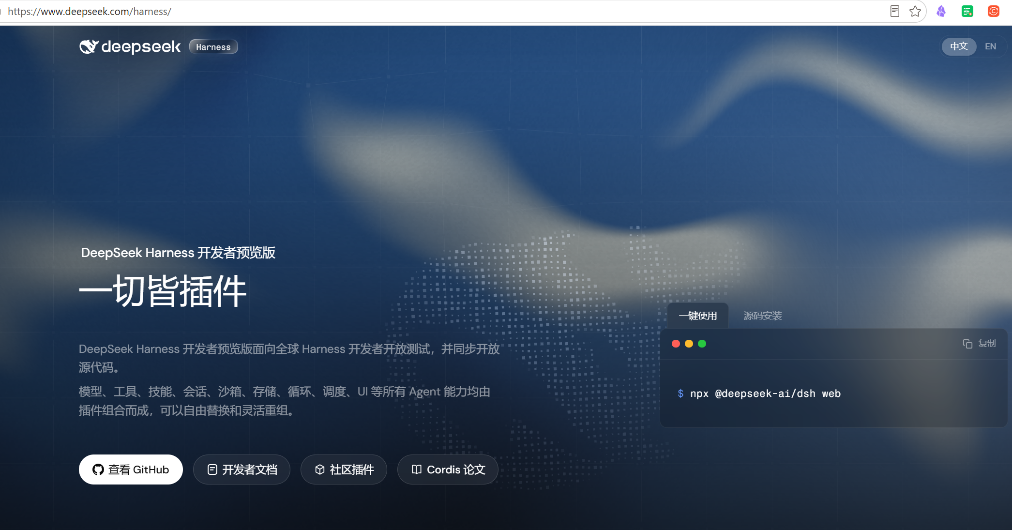Open reader view icon in address bar
The height and width of the screenshot is (530, 1012).
point(895,11)
